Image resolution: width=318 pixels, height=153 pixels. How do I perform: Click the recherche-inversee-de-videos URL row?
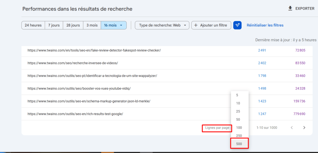point(167,63)
